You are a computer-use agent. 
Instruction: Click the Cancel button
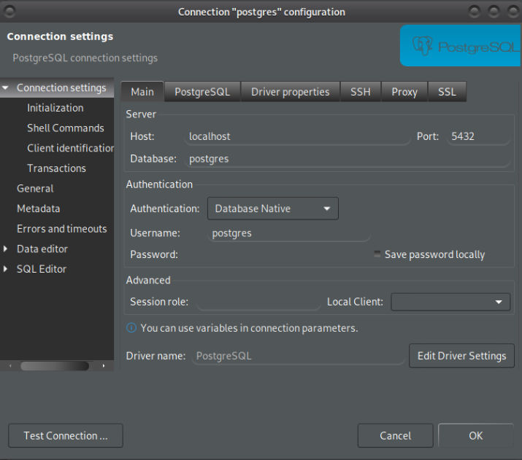click(396, 435)
